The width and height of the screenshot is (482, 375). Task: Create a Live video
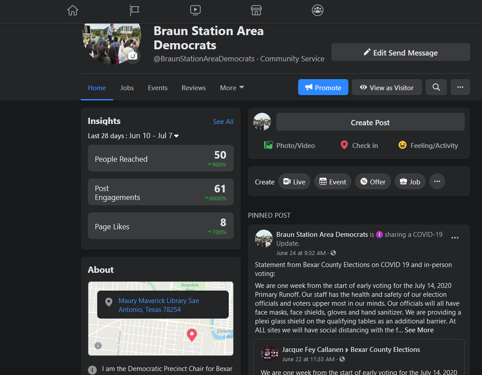point(294,182)
